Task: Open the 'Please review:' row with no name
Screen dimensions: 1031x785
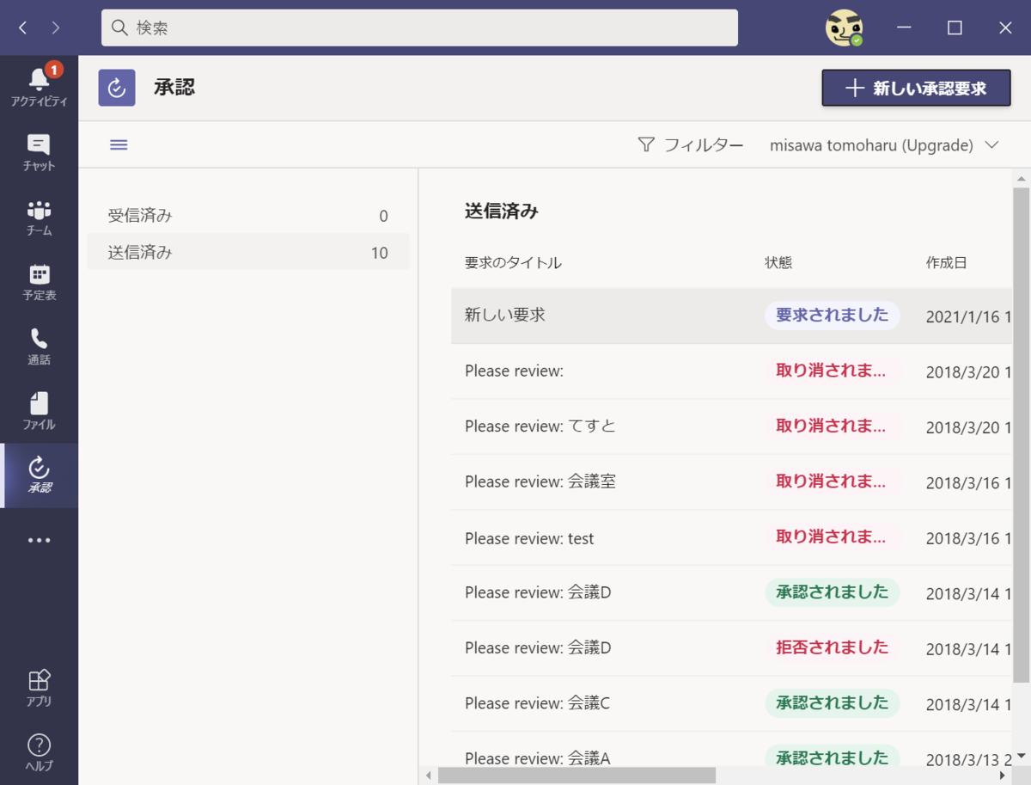Action: pyautogui.click(x=730, y=371)
